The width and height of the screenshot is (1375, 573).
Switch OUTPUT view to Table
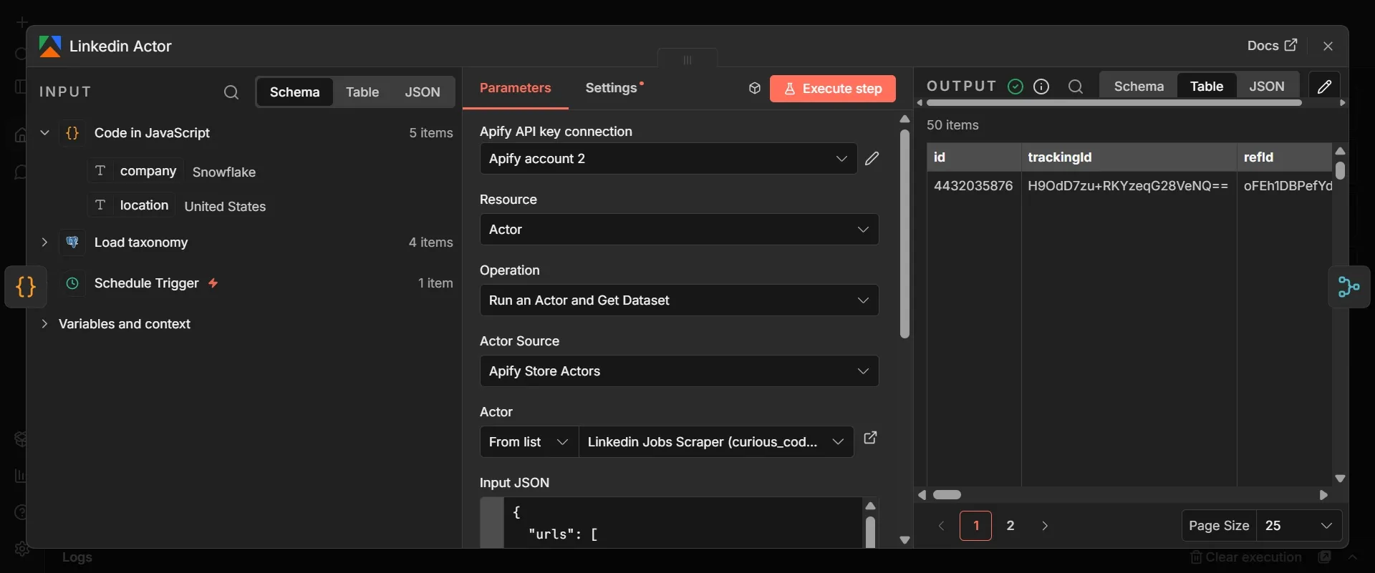[x=1207, y=87]
